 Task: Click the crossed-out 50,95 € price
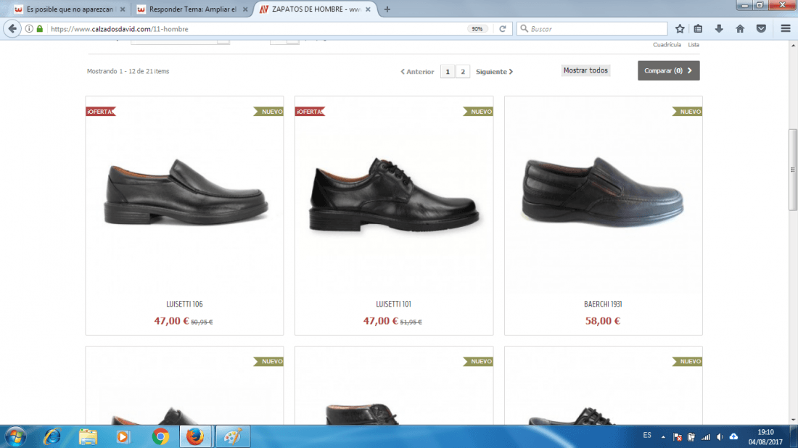(x=202, y=322)
